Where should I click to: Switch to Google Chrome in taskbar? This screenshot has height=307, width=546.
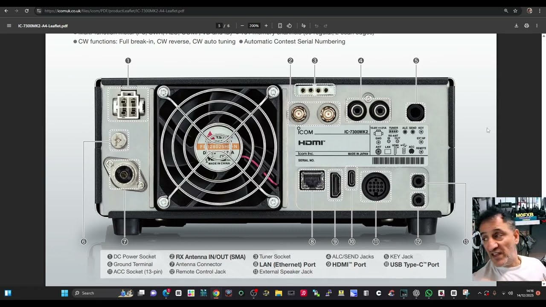pyautogui.click(x=216, y=293)
